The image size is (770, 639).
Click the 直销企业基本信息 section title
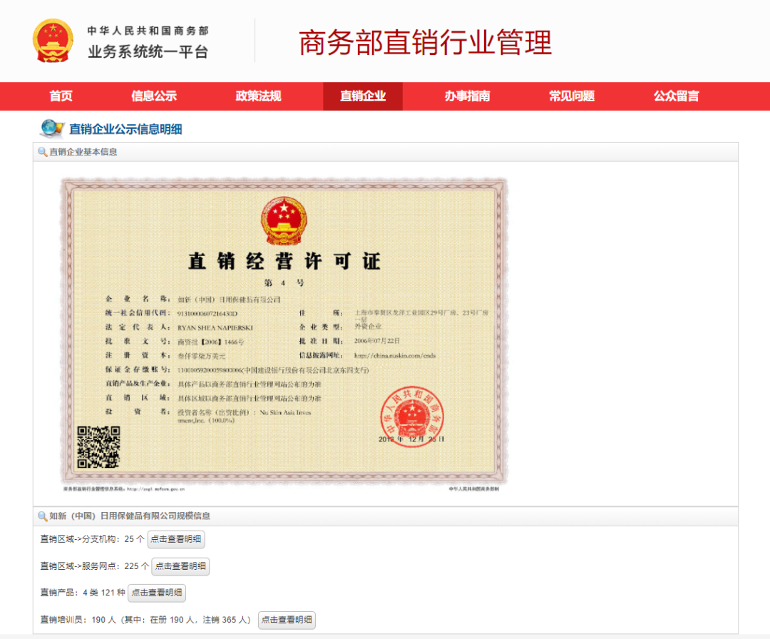(83, 152)
